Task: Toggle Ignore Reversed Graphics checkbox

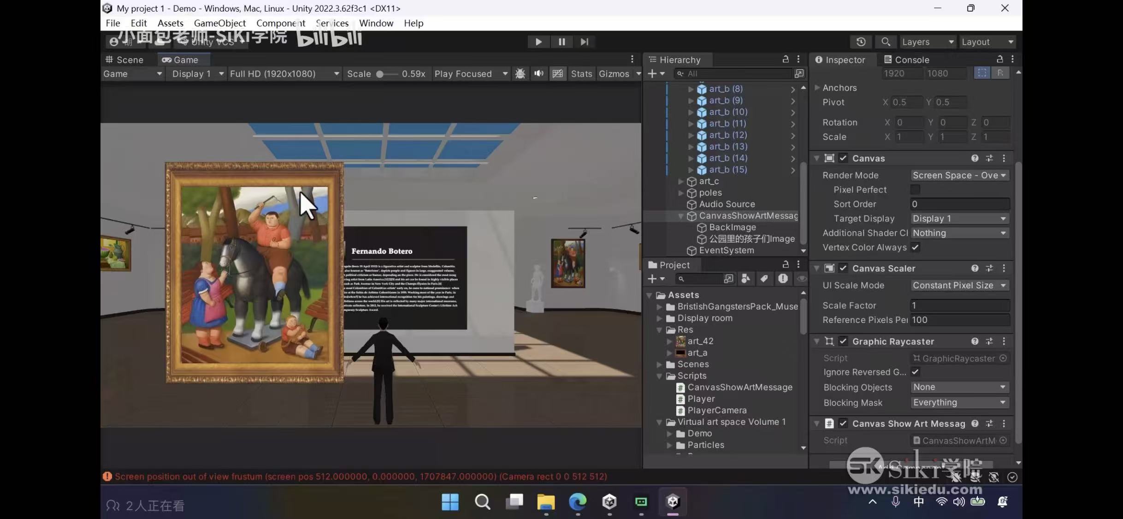Action: click(x=915, y=372)
